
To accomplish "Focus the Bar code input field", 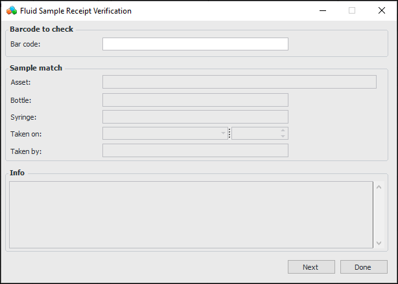I will tap(195, 44).
